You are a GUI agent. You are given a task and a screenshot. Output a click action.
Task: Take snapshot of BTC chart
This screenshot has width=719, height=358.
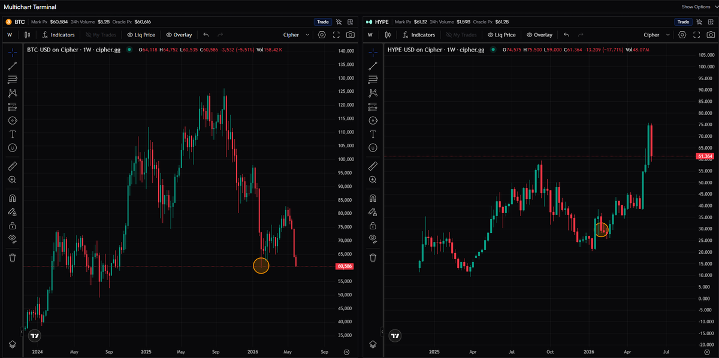(x=350, y=35)
